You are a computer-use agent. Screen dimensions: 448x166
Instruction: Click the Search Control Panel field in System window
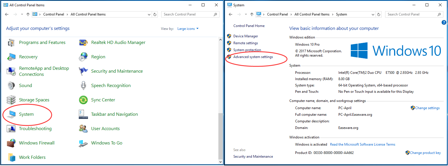click(411, 14)
